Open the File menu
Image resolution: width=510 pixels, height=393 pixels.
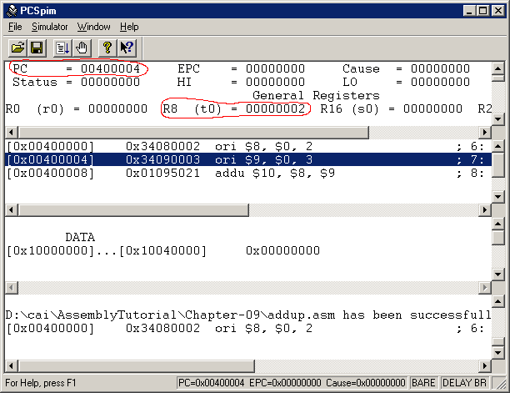tap(16, 27)
